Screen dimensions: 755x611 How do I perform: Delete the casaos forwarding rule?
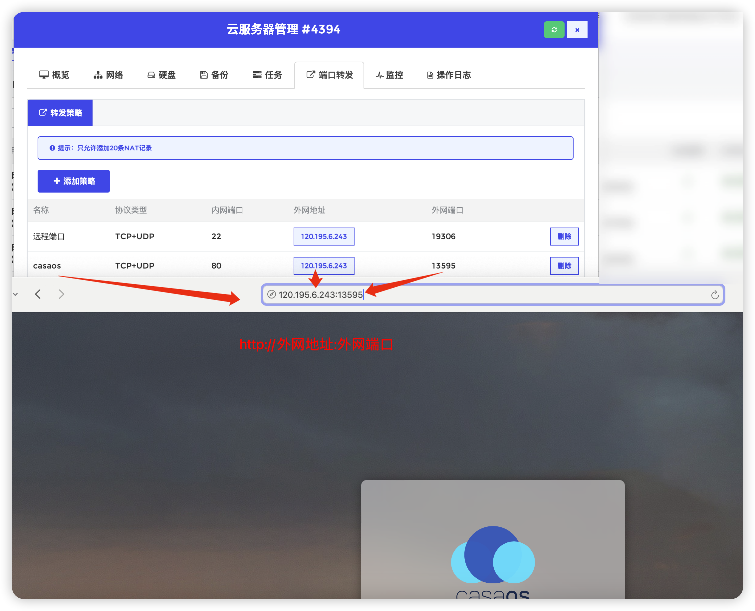coord(564,266)
